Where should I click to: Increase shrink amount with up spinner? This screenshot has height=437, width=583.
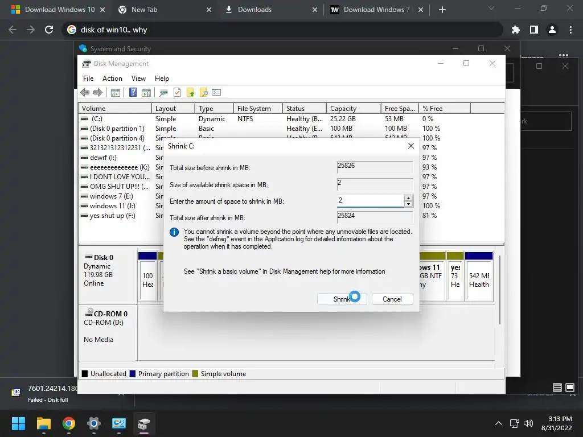pyautogui.click(x=408, y=198)
